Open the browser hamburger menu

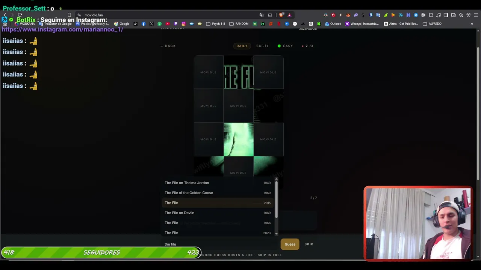(x=476, y=15)
